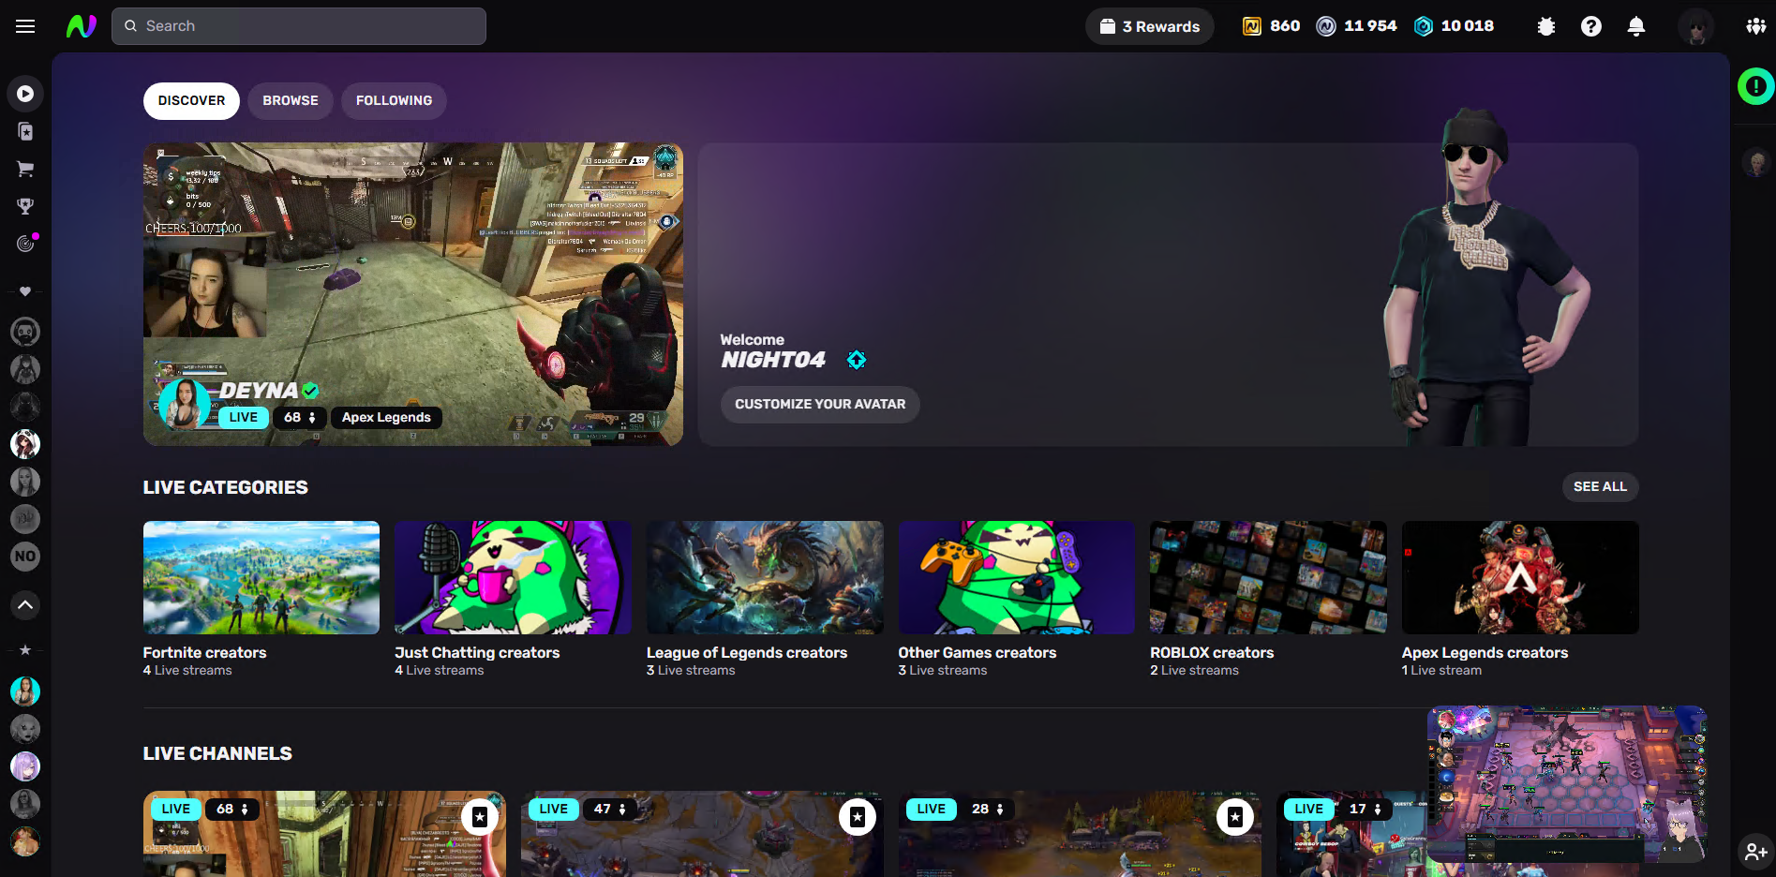1776x877 pixels.
Task: Open the featured DEYNA stream preview
Action: tap(413, 294)
